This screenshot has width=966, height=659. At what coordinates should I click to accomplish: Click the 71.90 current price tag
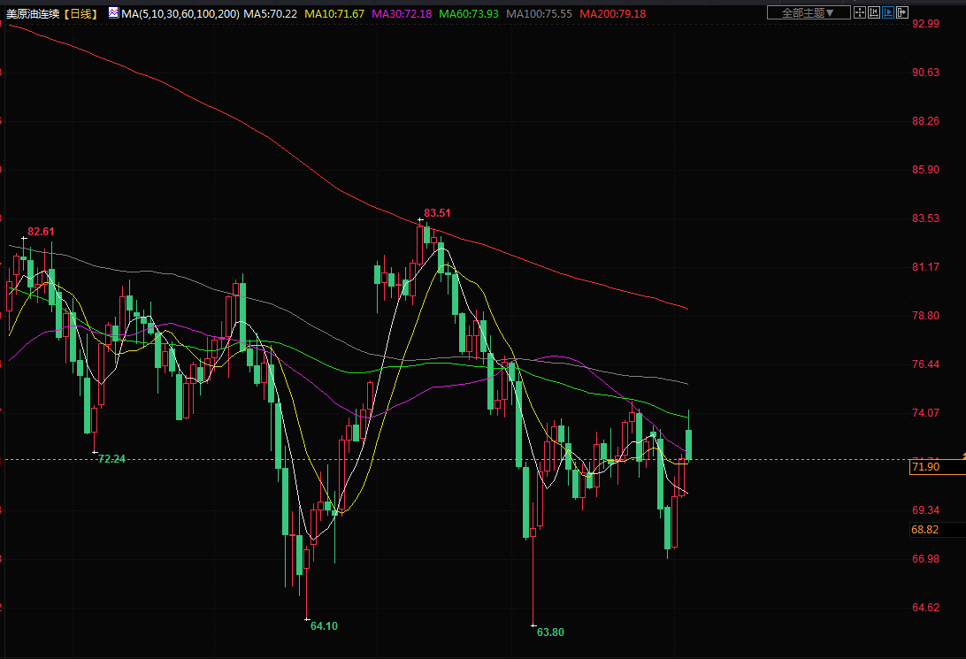(x=937, y=467)
